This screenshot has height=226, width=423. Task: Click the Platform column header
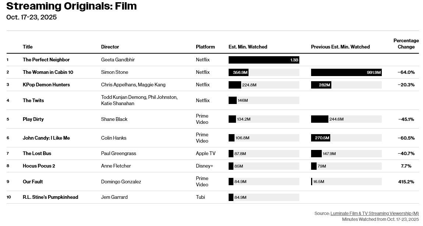[205, 47]
